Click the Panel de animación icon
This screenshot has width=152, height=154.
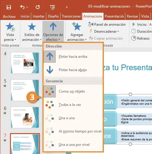pos(91,25)
